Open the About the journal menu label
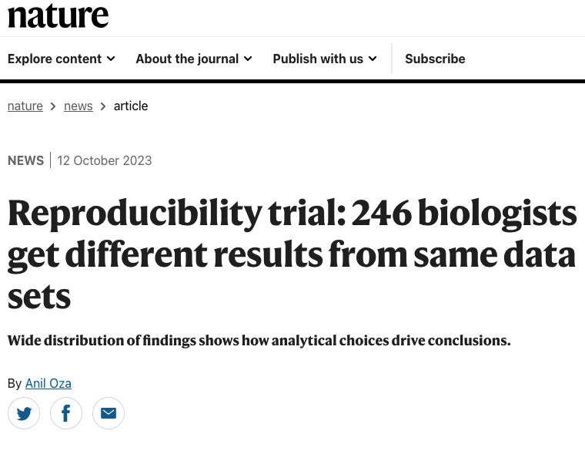This screenshot has width=585, height=461. click(187, 59)
